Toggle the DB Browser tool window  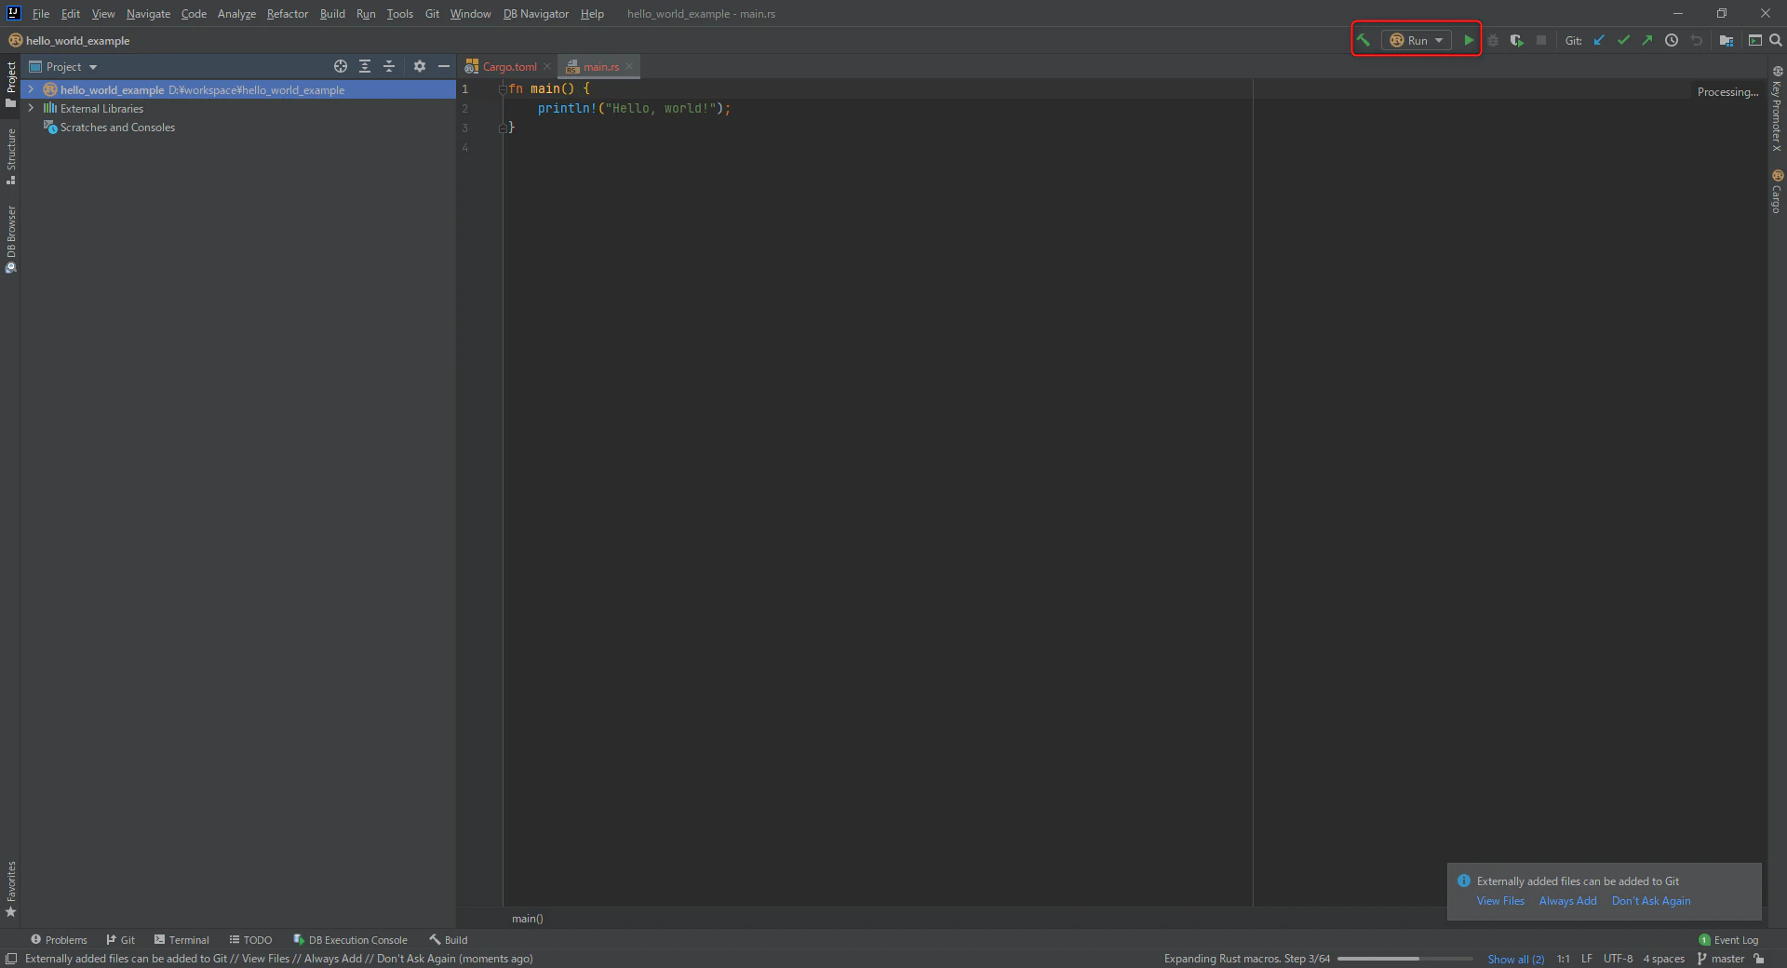(10, 239)
